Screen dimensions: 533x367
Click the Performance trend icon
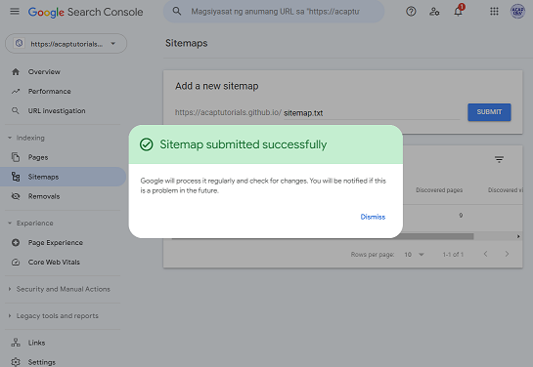coord(16,91)
